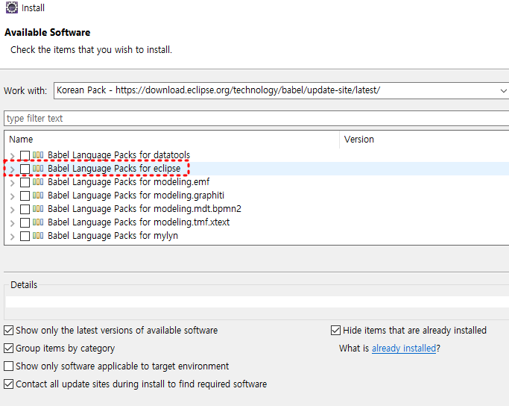The width and height of the screenshot is (509, 406).
Task: Expand the modeling.mdt.bpmn2 language packs node
Action: (13, 210)
